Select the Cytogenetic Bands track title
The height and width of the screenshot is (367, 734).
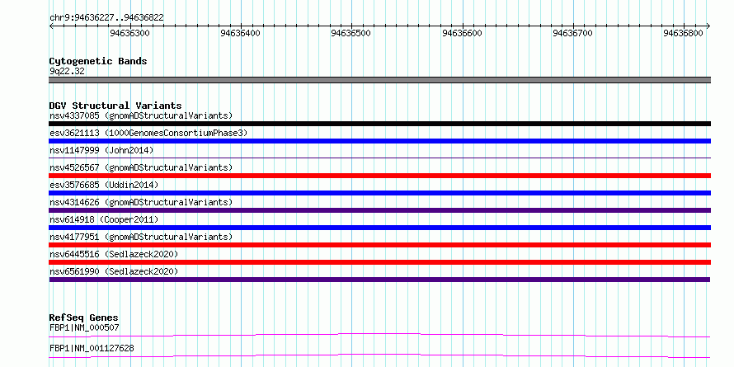pyautogui.click(x=98, y=61)
